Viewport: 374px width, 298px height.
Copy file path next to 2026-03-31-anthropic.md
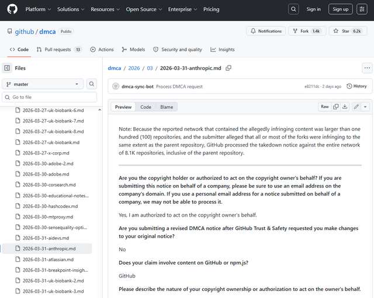(x=228, y=68)
